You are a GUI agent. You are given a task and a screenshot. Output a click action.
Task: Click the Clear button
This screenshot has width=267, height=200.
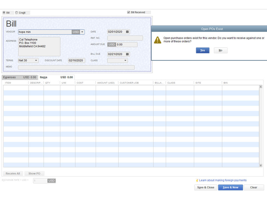[x=254, y=187]
